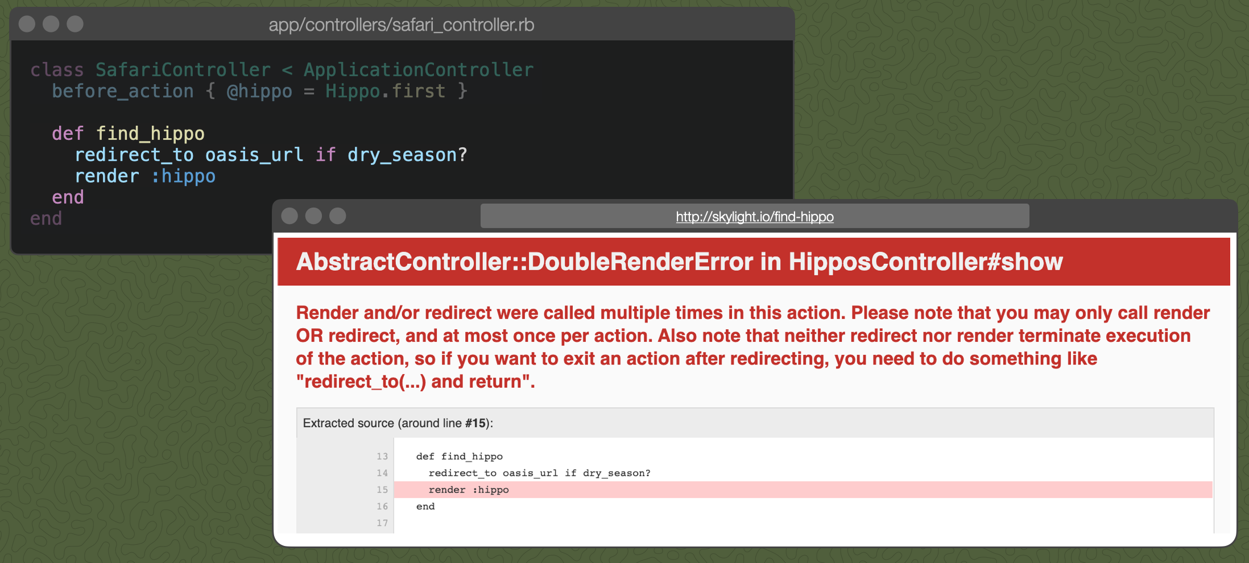This screenshot has height=563, width=1249.
Task: Select def find_hippo in the editor
Action: [x=128, y=133]
